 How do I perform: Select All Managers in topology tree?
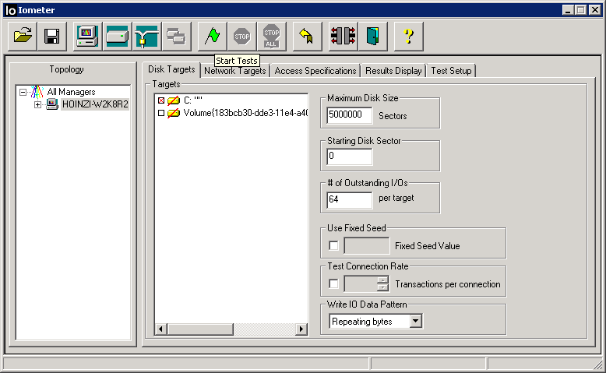tap(71, 92)
